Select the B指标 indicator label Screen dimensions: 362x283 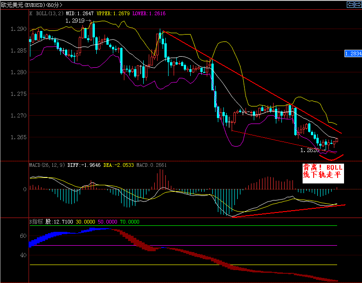(x=37, y=222)
